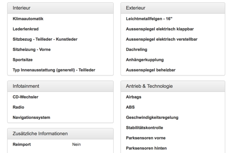Select the Anhängerkupplung entry
This screenshot has height=153, width=229.
(x=145, y=60)
